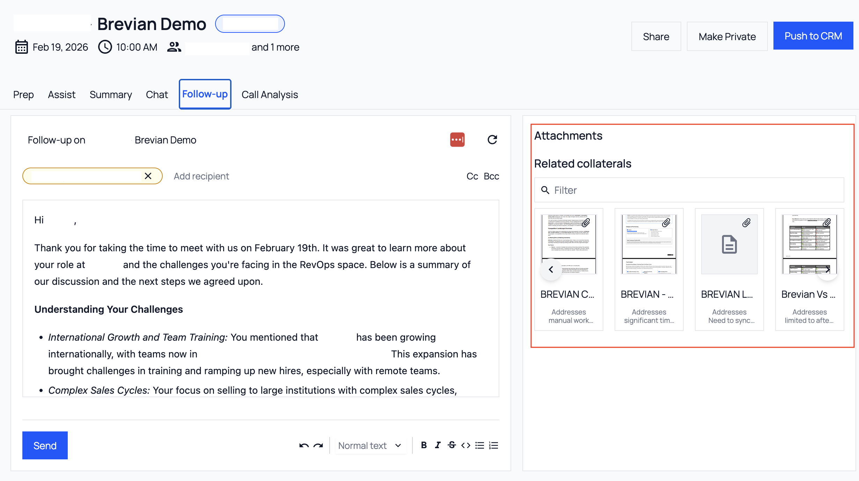Screen dimensions: 859x481
Task: Toggle italic formatting icon
Action: click(438, 445)
